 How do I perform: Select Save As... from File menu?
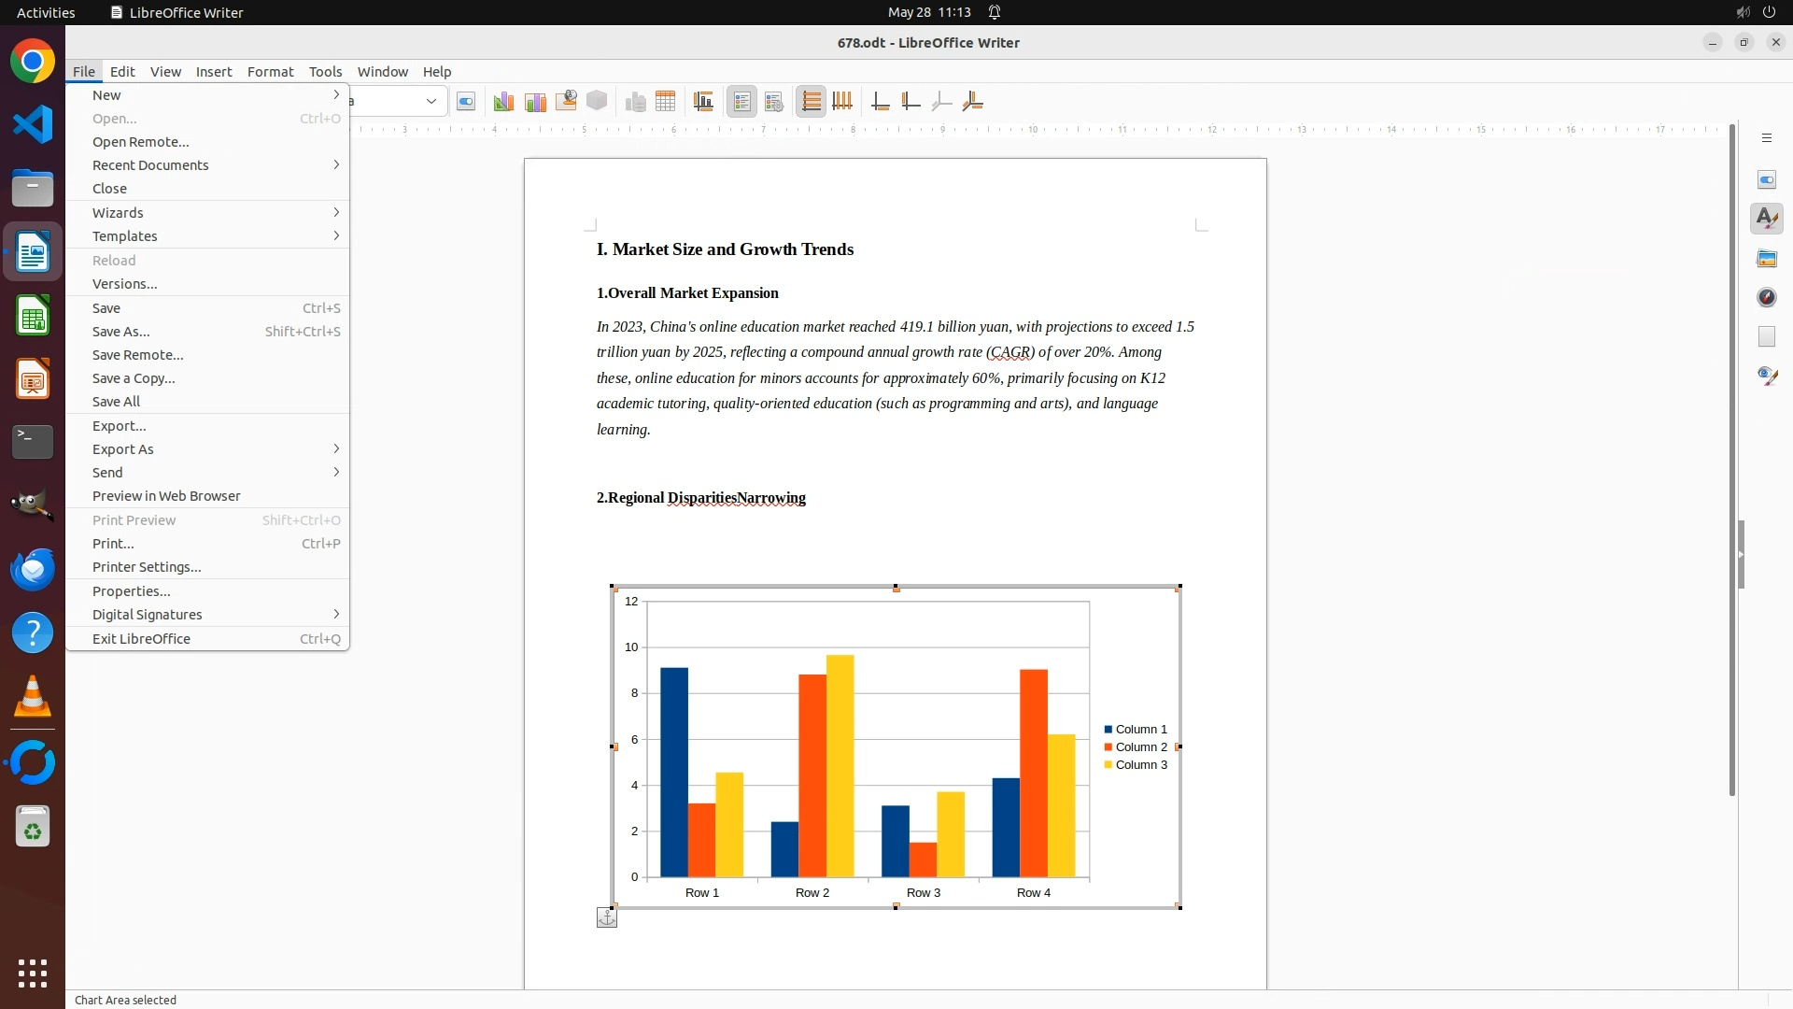(x=121, y=332)
